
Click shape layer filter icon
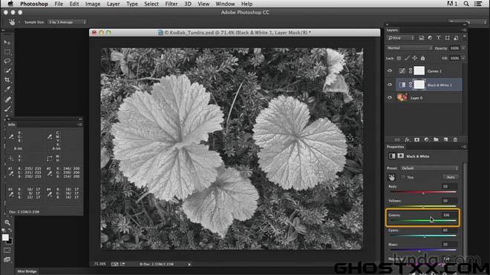click(x=447, y=38)
